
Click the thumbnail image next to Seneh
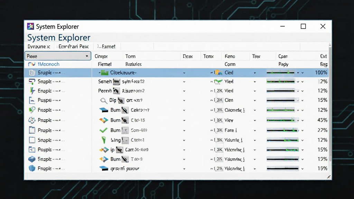click(117, 82)
